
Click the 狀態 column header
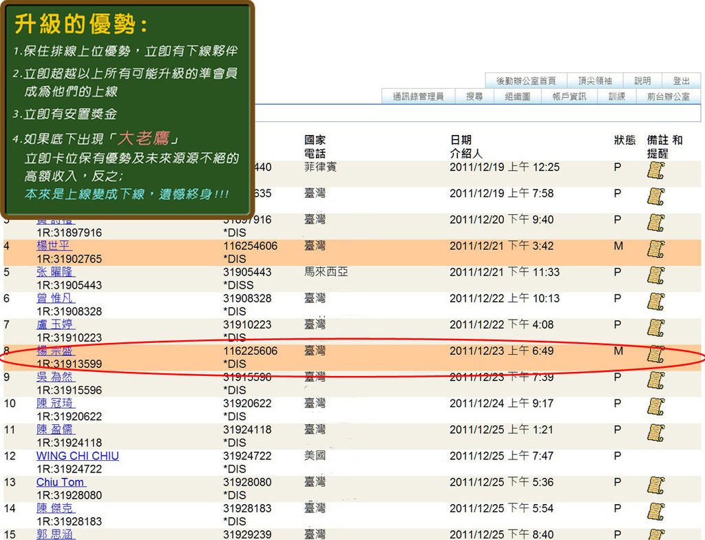click(624, 140)
